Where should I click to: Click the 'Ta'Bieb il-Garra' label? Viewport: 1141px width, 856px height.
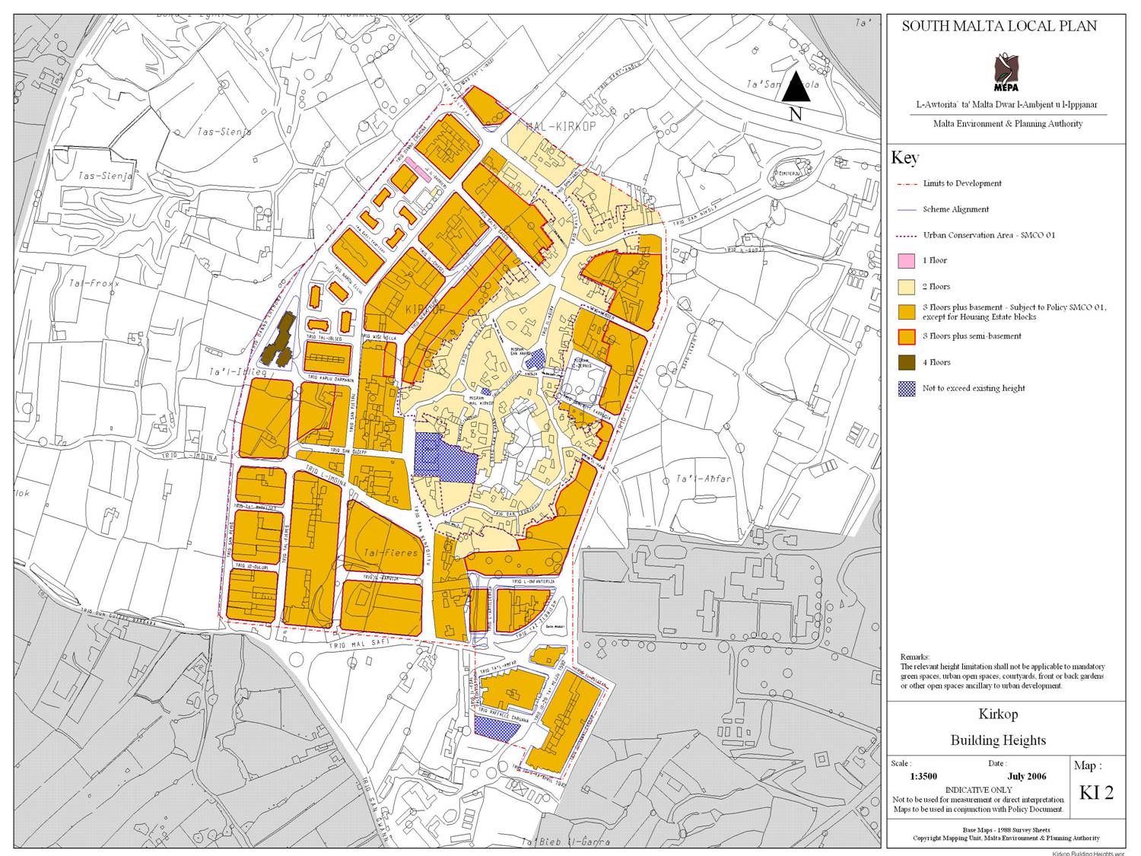tap(566, 842)
